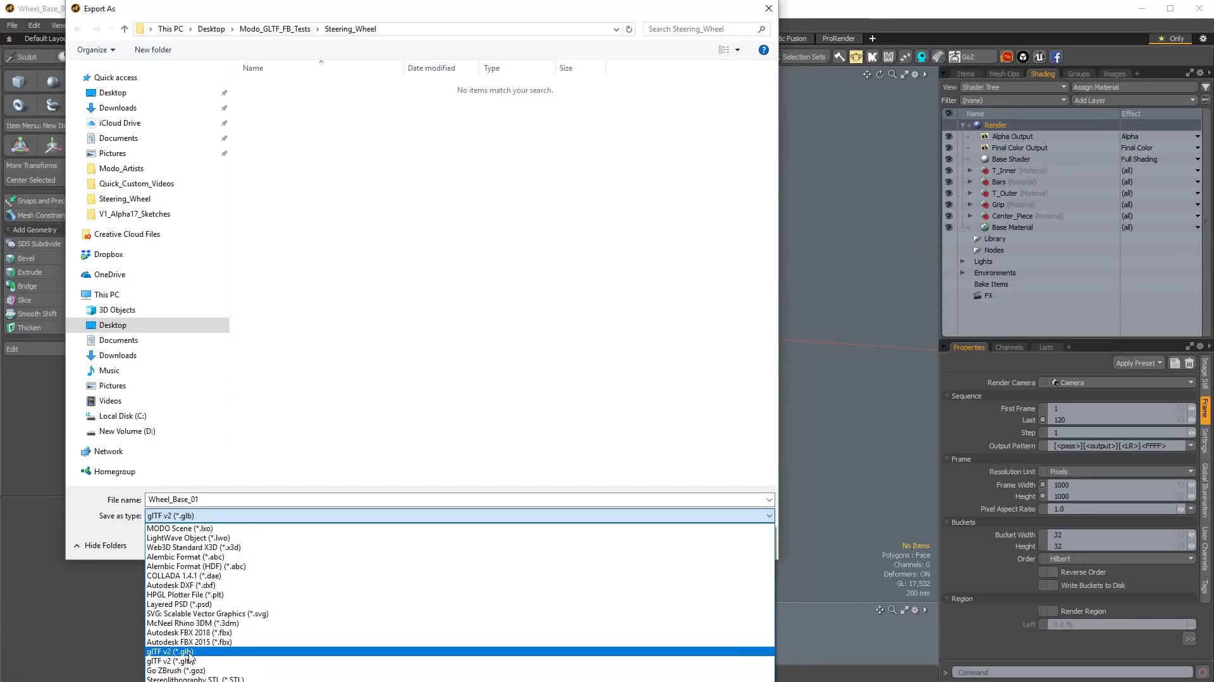Click the Facebook export icon

pos(1056,57)
